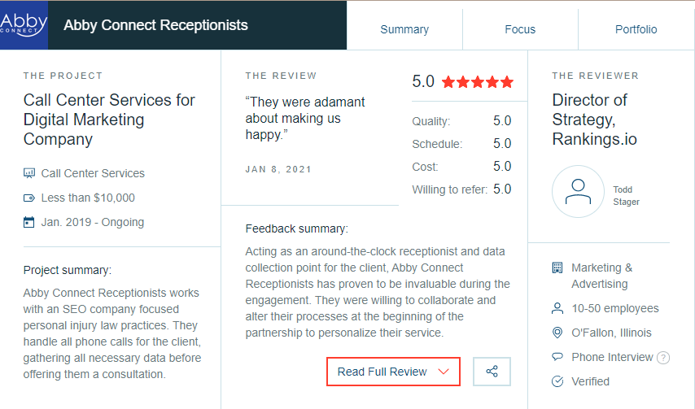Click the Abby Connect logo
The image size is (695, 409).
coord(24,24)
